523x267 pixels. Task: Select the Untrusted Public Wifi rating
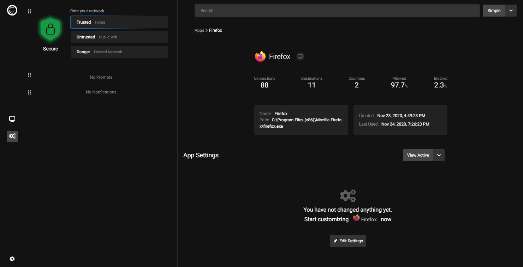[119, 37]
